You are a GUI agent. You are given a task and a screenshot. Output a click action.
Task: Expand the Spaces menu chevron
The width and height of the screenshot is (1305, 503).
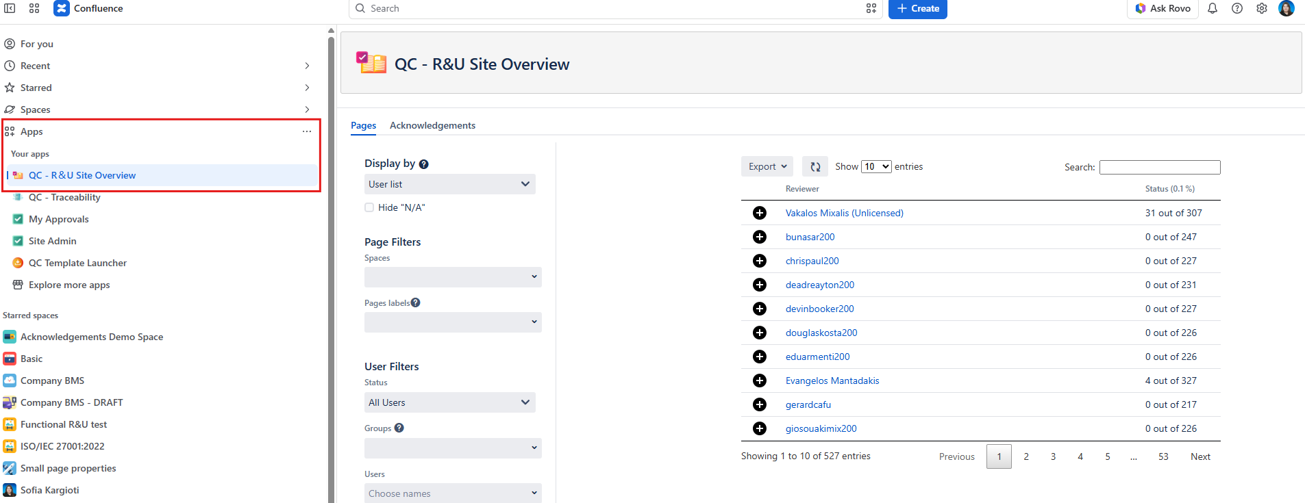[x=307, y=109]
